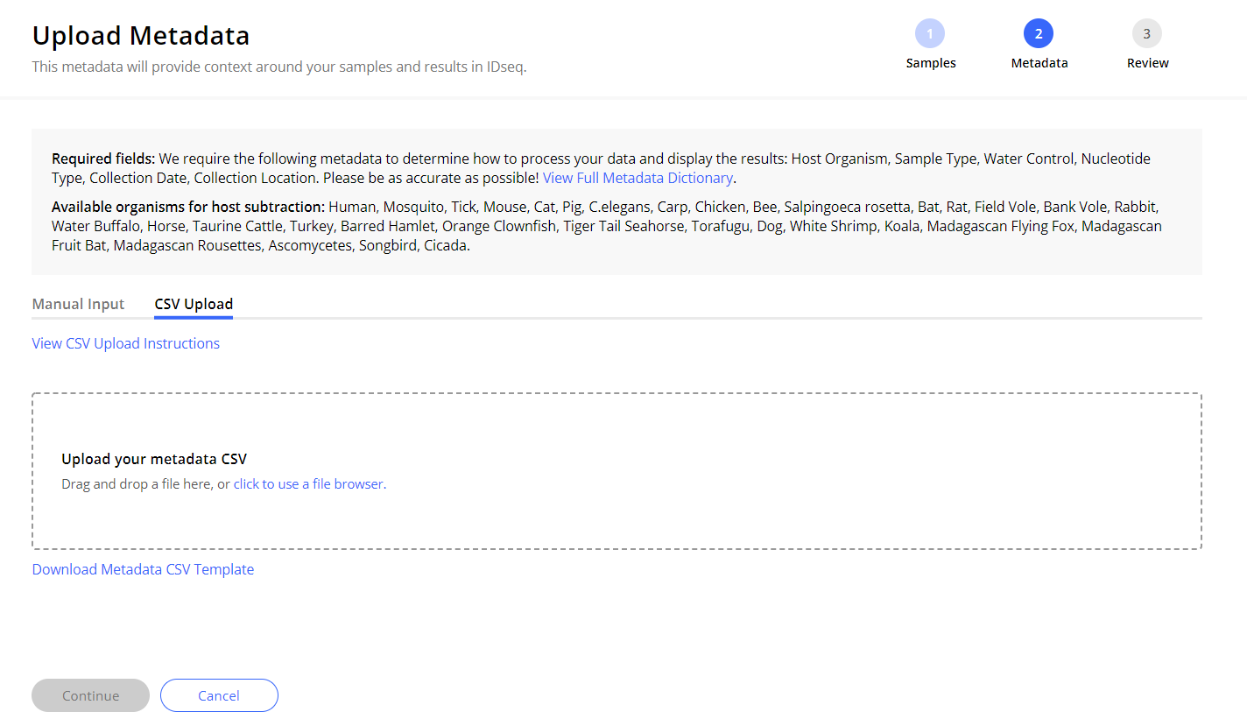Image resolution: width=1247 pixels, height=726 pixels.
Task: Click the file browser link
Action: [x=308, y=483]
